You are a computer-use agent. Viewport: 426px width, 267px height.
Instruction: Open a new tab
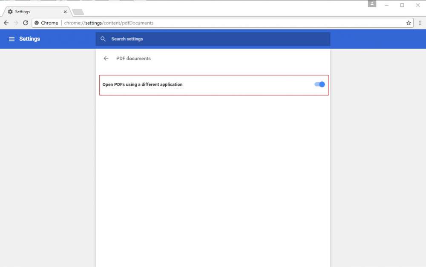click(x=78, y=12)
